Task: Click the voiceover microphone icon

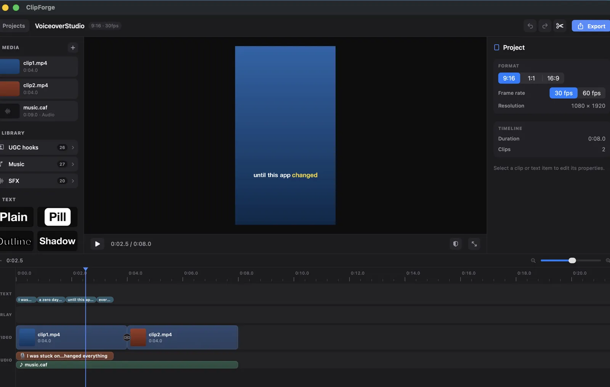Action: point(22,356)
